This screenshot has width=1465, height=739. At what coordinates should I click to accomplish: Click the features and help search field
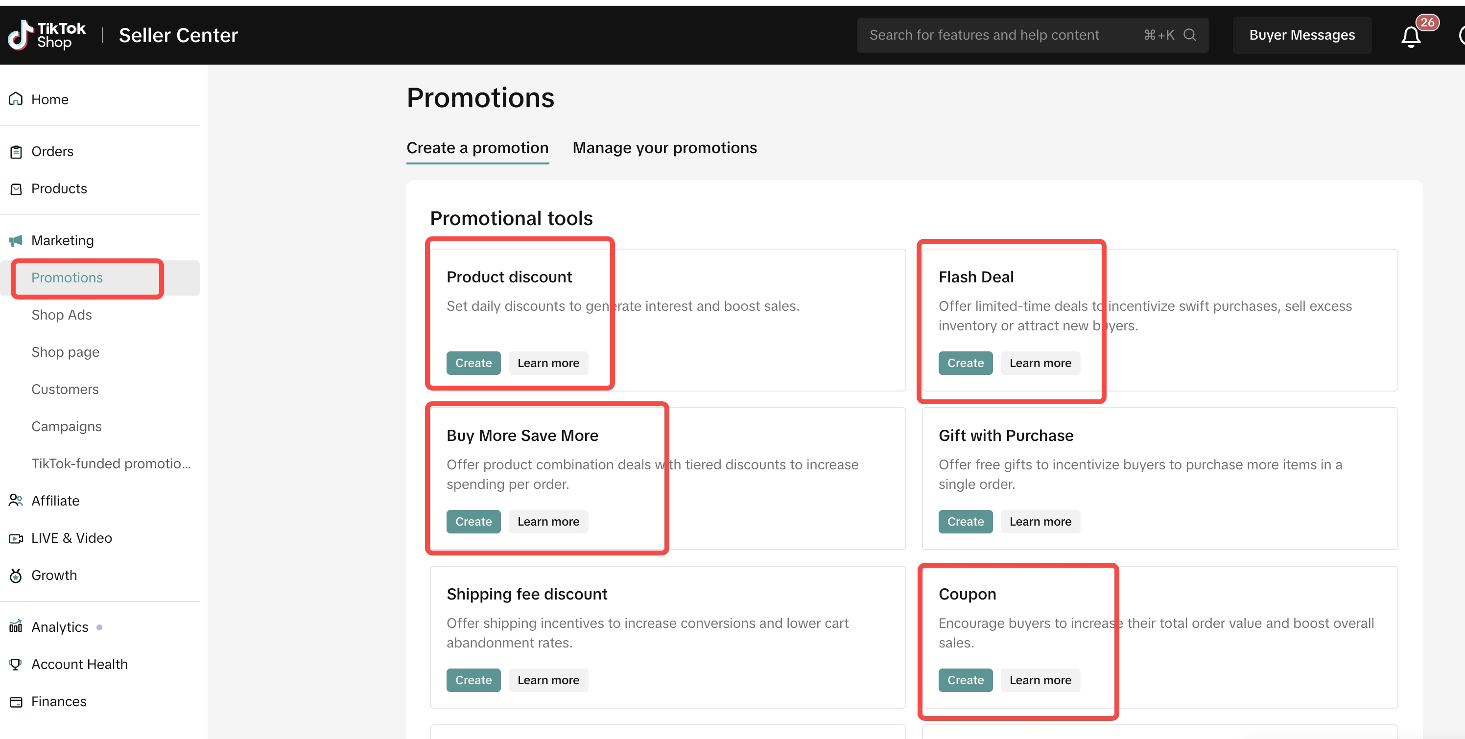[x=984, y=35]
